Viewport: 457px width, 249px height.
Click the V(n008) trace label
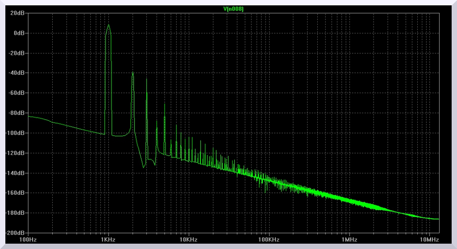coord(233,9)
